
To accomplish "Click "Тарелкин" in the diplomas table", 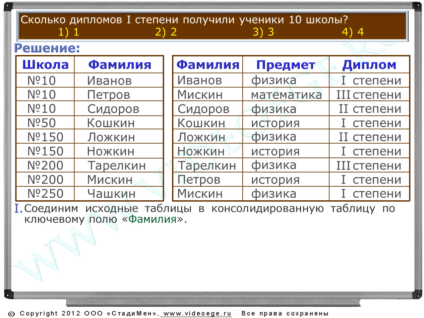I will (207, 166).
